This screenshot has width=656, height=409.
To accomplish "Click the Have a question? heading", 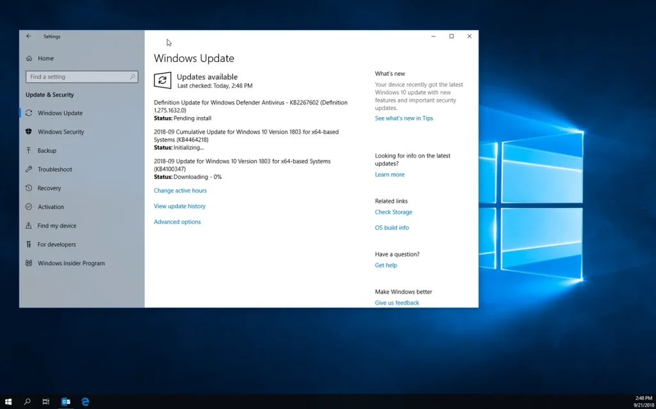I will (397, 254).
